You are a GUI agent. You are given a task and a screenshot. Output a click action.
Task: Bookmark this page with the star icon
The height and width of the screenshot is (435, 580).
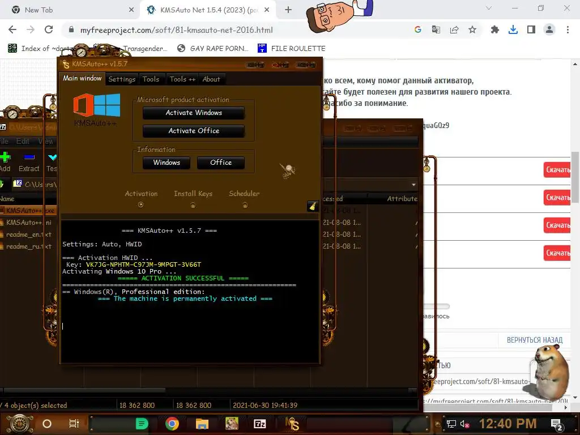pyautogui.click(x=472, y=29)
